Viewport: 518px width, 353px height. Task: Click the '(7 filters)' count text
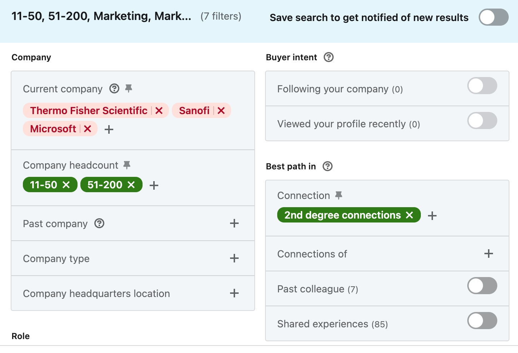click(221, 16)
